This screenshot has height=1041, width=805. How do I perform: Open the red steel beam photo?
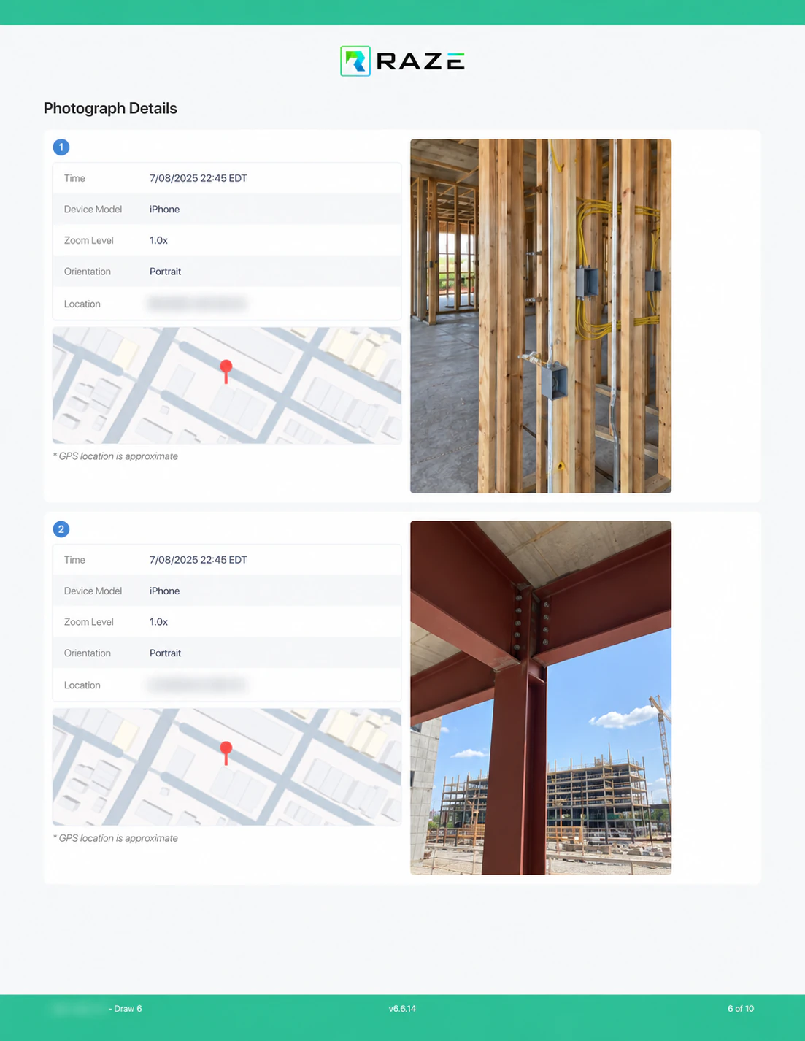(x=541, y=698)
